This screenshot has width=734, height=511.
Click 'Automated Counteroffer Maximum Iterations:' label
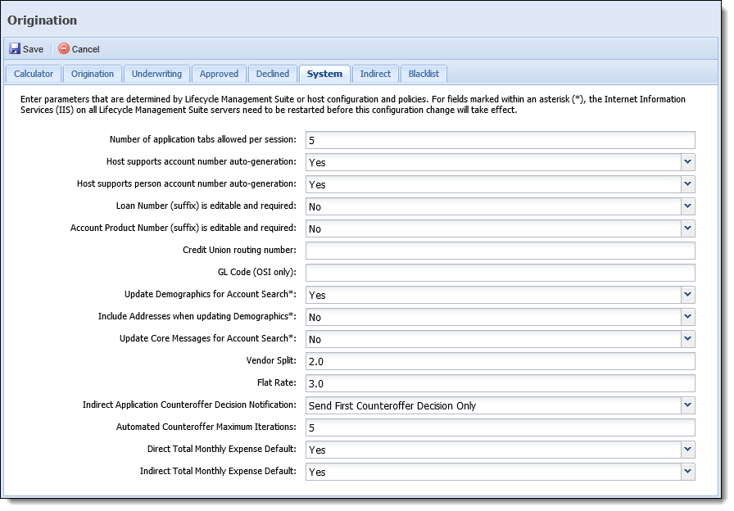206,427
